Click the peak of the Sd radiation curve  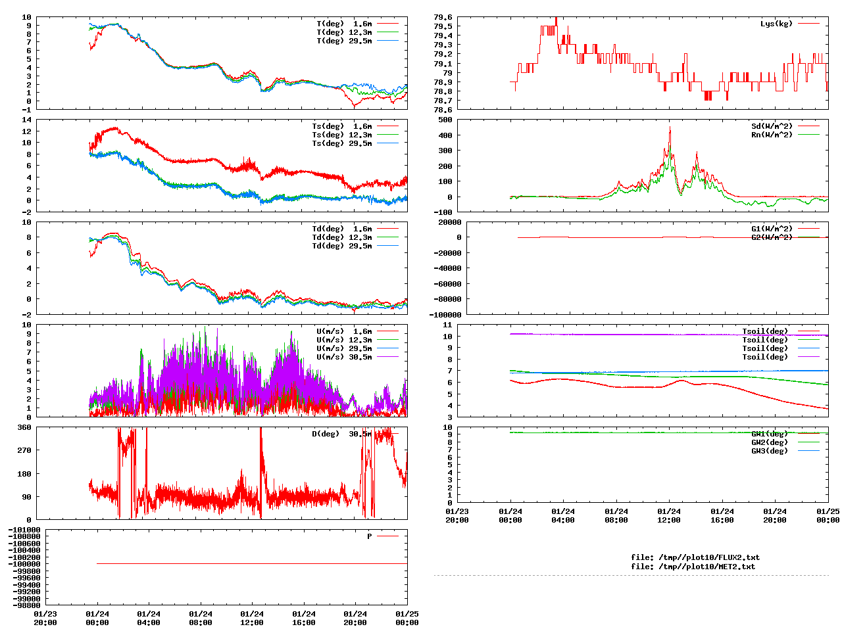(x=670, y=128)
